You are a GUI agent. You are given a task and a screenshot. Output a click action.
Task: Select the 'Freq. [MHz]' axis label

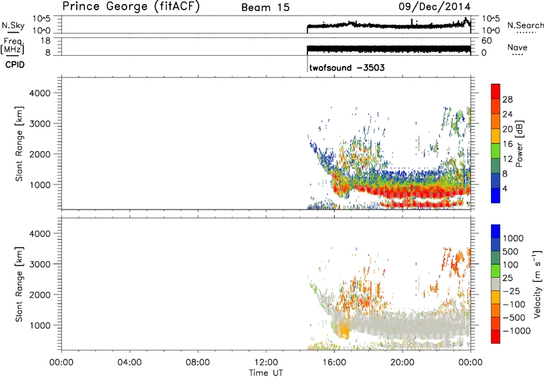coord(12,46)
